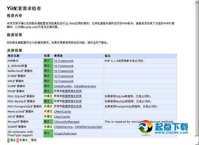199x145 pixels.
Task: Click the DOM扩展模块 name cell
Action: [x=25, y=86]
